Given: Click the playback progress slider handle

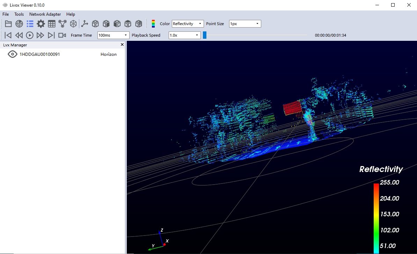Looking at the screenshot, I should 205,35.
